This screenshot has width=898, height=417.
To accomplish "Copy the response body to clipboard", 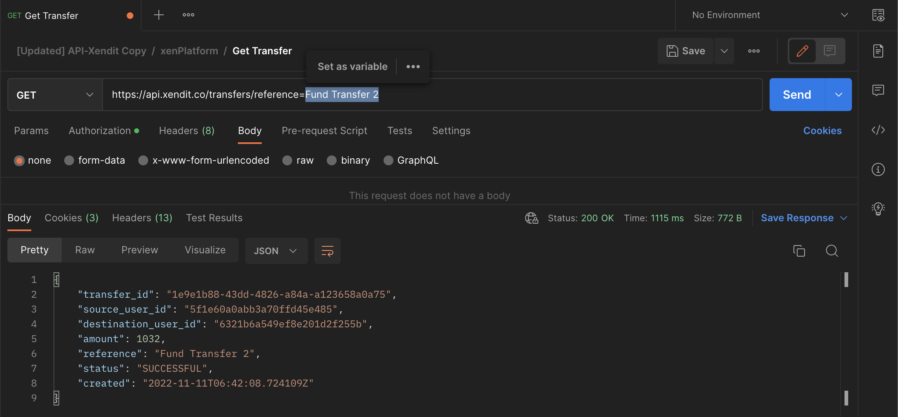I will point(799,250).
